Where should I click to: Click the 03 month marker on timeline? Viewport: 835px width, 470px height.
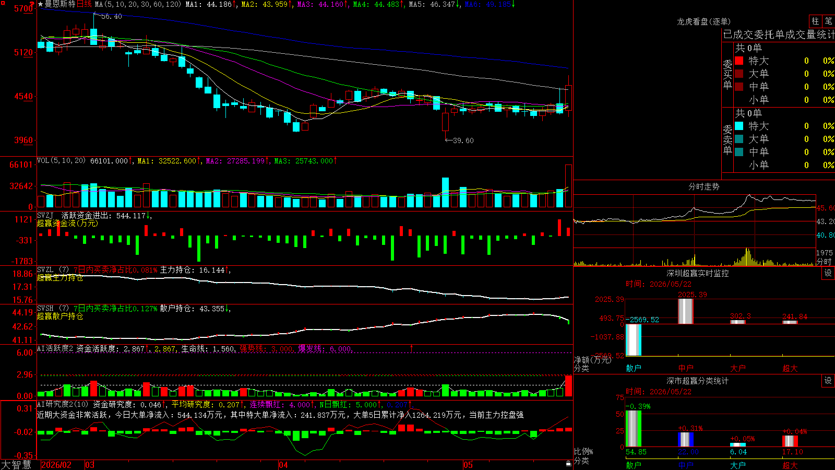[90, 465]
